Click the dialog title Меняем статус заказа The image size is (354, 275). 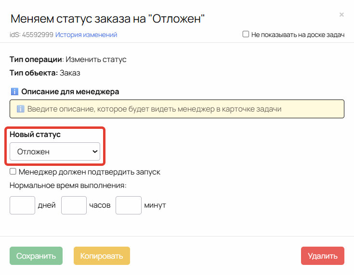107,19
